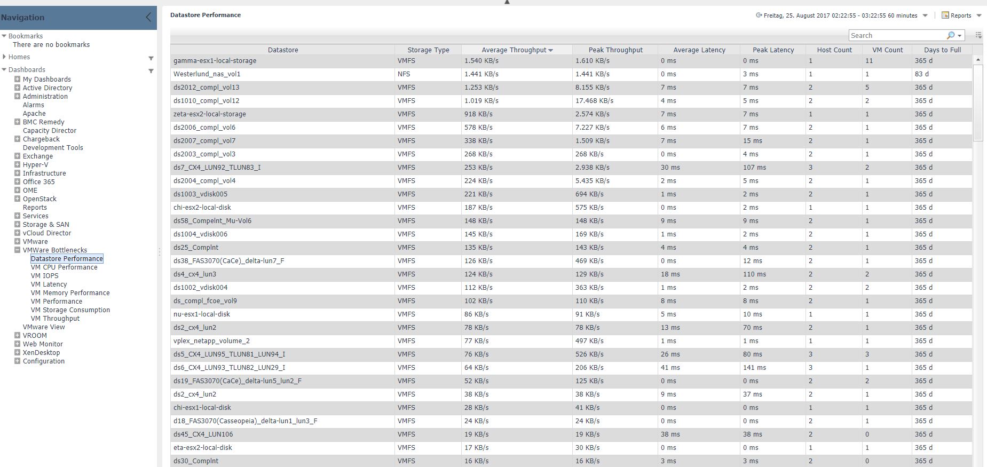The image size is (987, 467).
Task: Open time range dropdown arrow
Action: coord(925,15)
